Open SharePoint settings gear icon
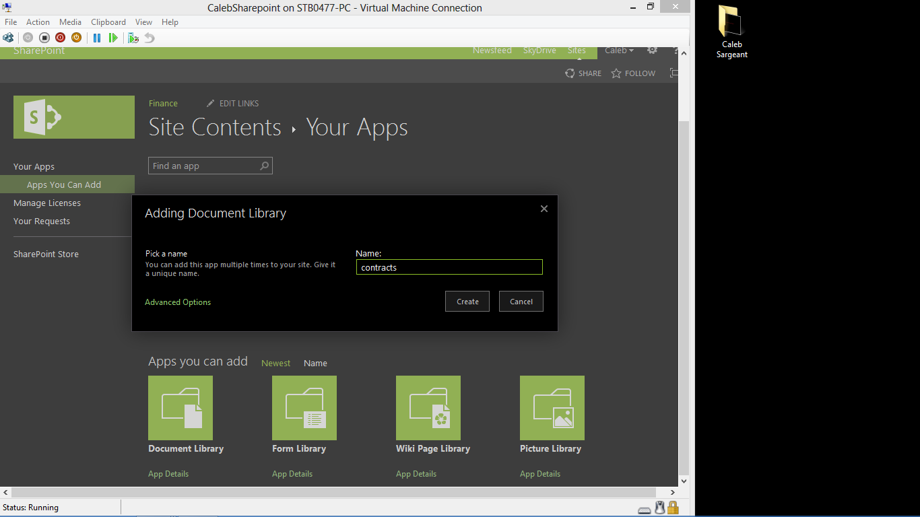The width and height of the screenshot is (920, 517). 652,50
